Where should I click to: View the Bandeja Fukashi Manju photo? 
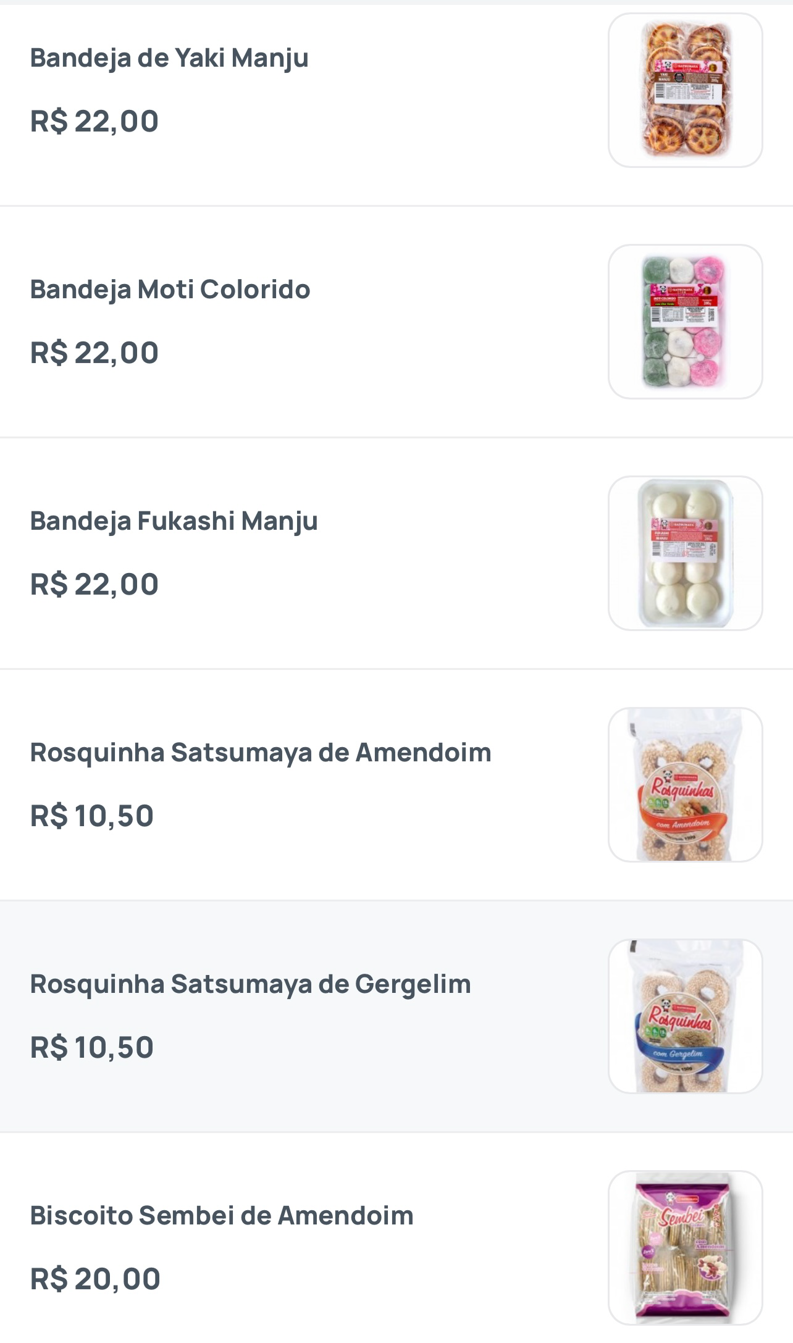pos(685,553)
